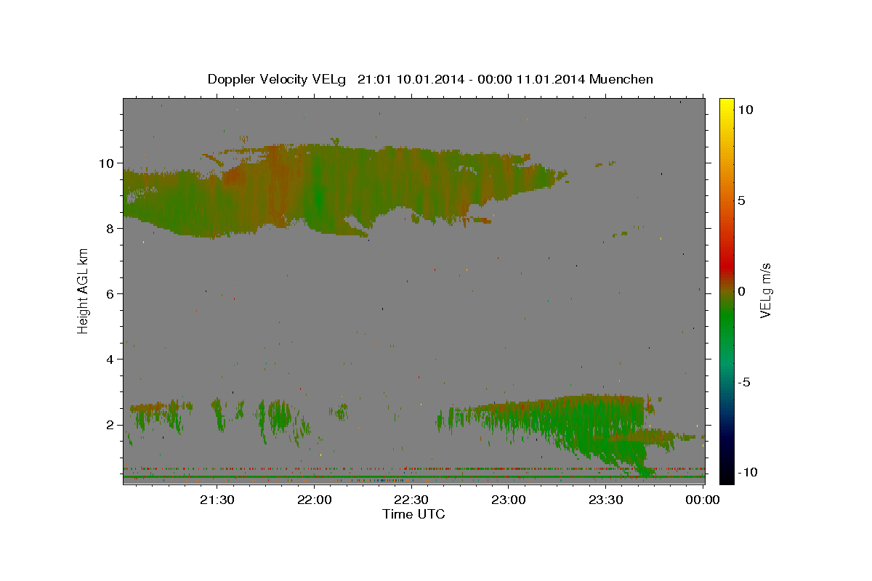Click the colorbar label '-10'
Viewport: 872px width, 581px height.
pos(746,472)
